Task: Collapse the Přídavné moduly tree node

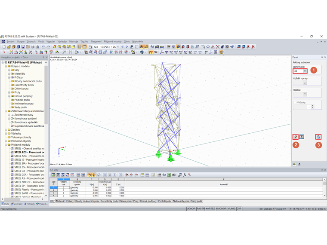Action: [6, 145]
